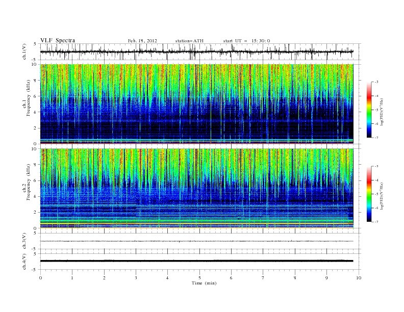Select the "Feb. 18, 2012" date text
This screenshot has width=404, height=312.
click(x=142, y=41)
